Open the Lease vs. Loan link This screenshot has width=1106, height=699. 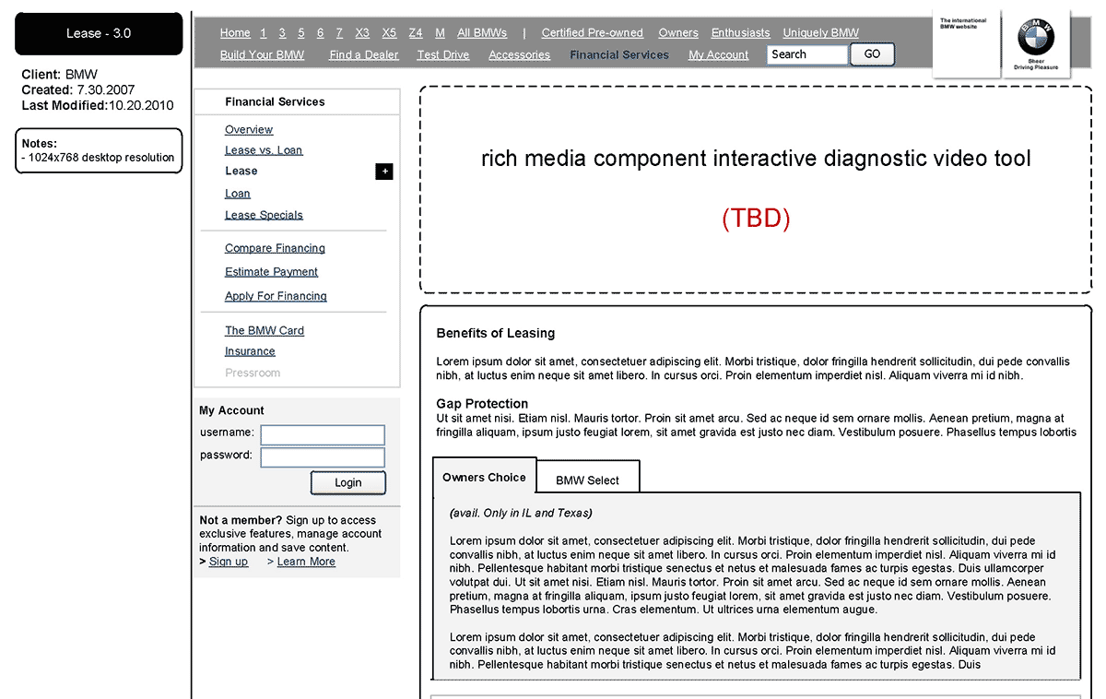(x=264, y=150)
